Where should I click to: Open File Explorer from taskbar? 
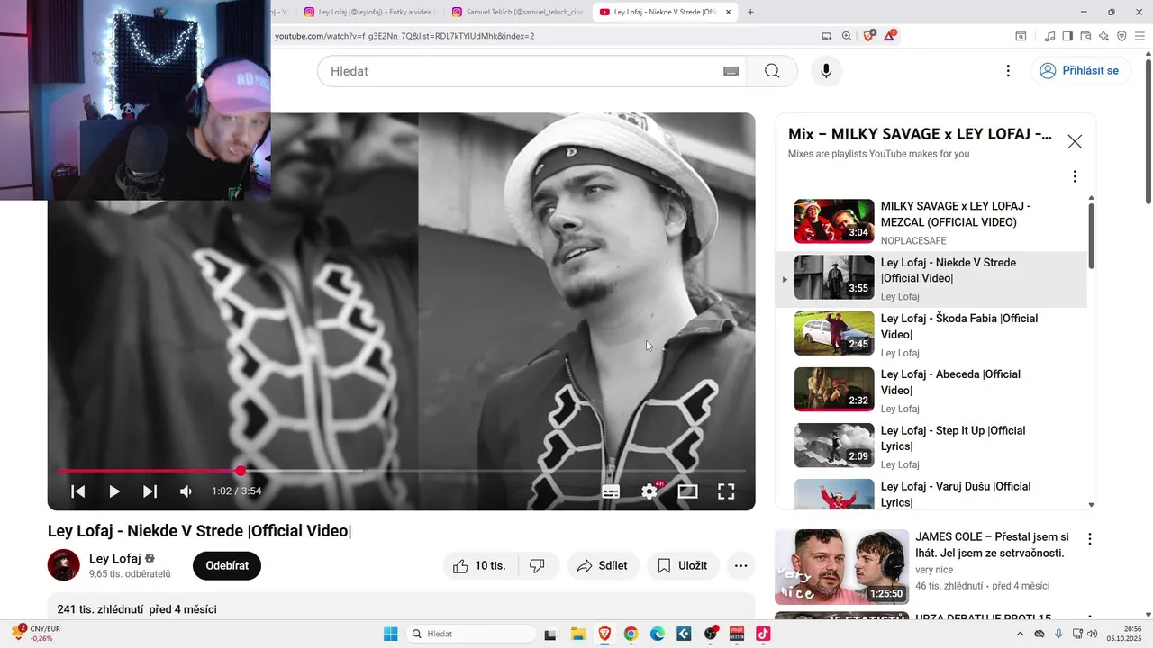click(x=577, y=634)
